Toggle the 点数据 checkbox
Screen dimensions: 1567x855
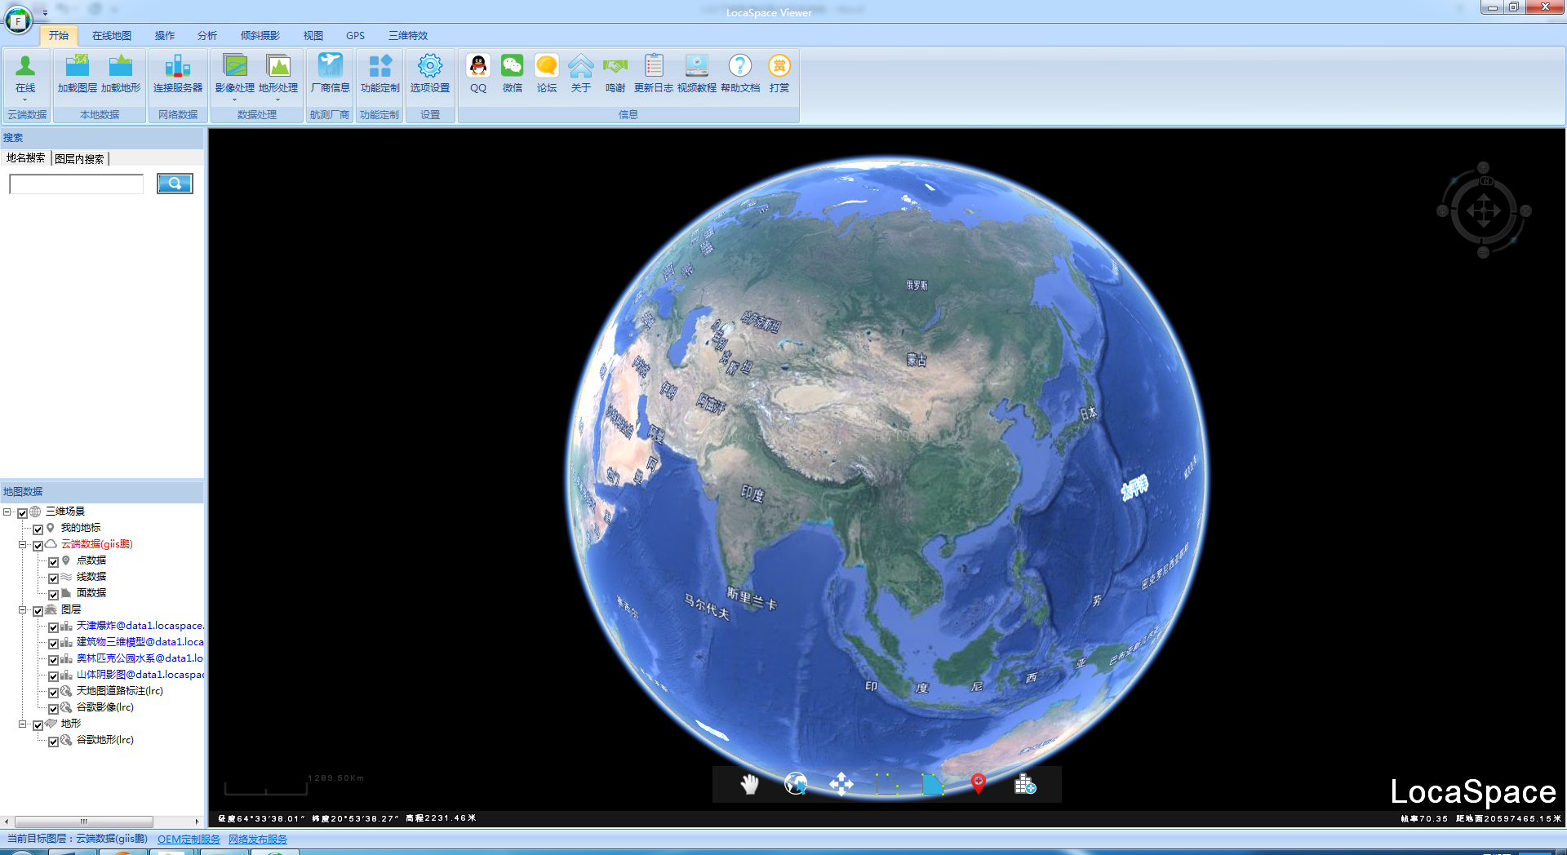(53, 562)
